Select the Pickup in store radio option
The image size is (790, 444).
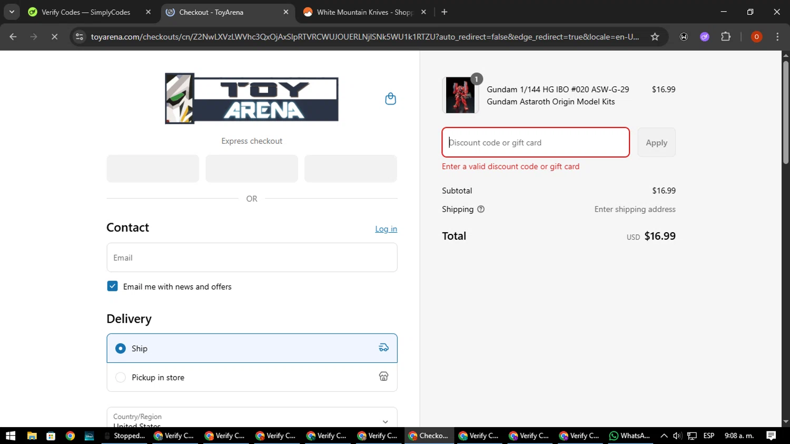point(121,377)
